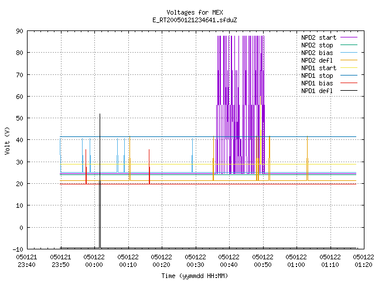Click the y-axis tick value -10

click(18, 249)
